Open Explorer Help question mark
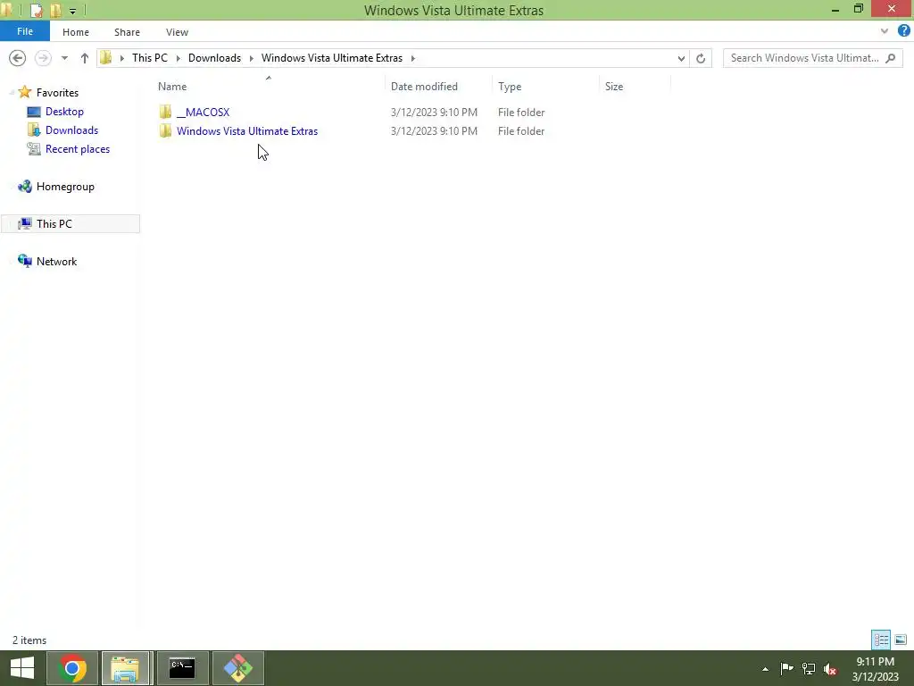This screenshot has height=686, width=914. [903, 31]
